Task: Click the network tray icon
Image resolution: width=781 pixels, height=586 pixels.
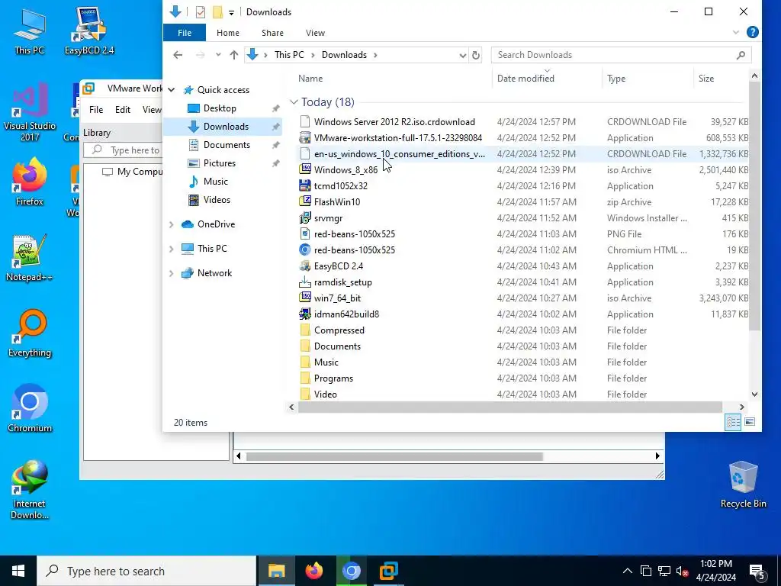Action: (664, 572)
